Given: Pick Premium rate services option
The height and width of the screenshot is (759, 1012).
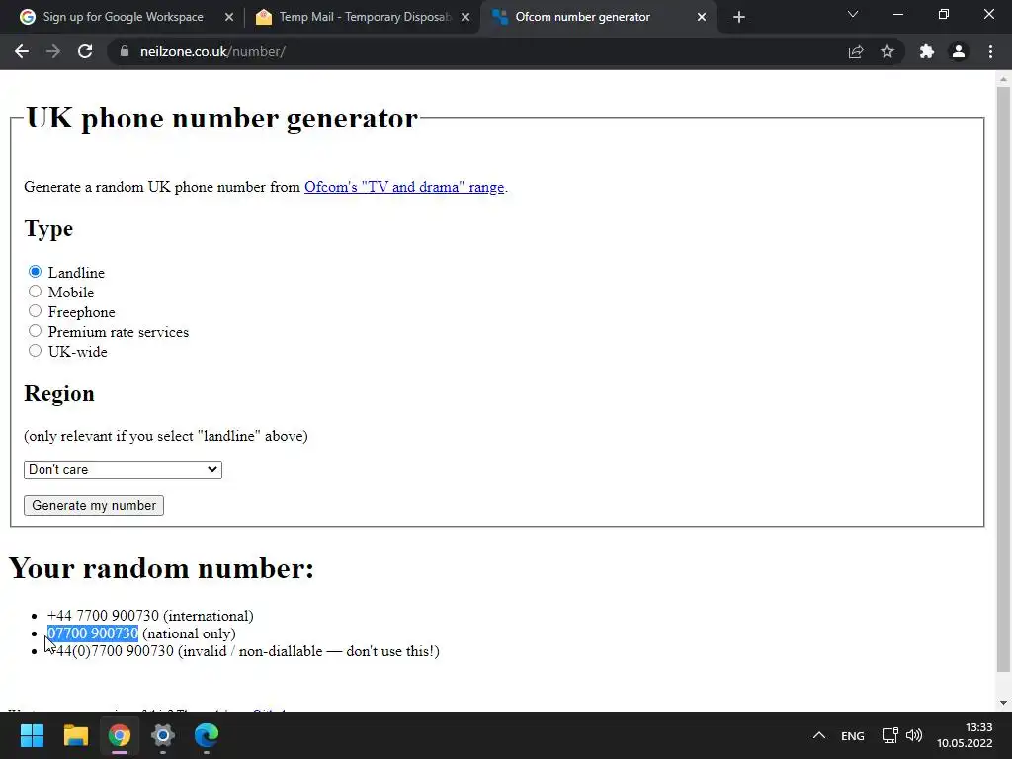Looking at the screenshot, I should click(x=35, y=331).
